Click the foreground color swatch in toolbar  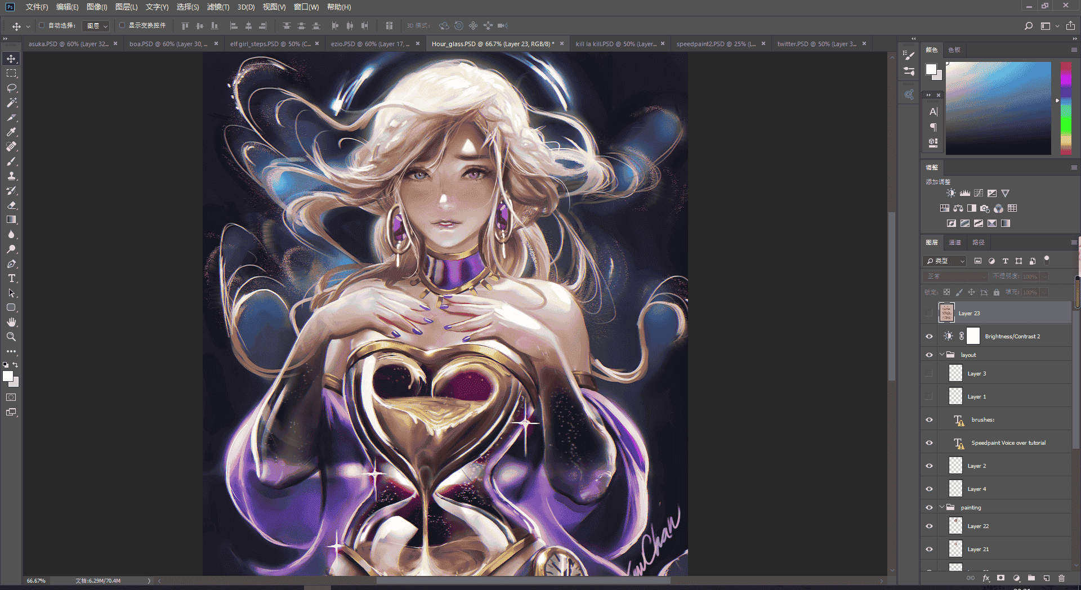pos(8,376)
